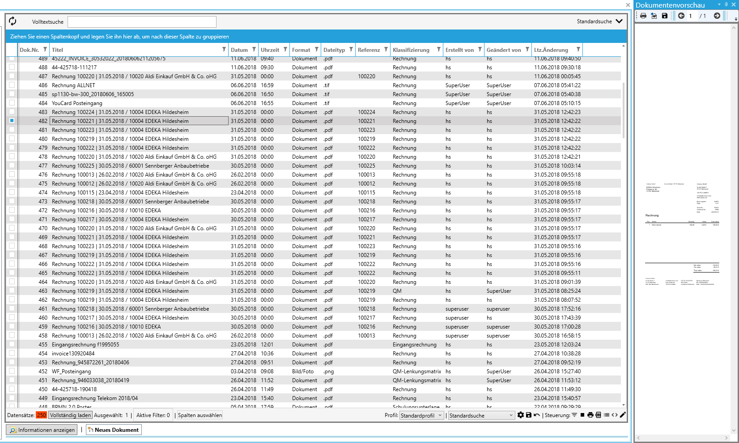Open the Ltz.Änderung column filter funnel
The width and height of the screenshot is (739, 443).
(578, 49)
